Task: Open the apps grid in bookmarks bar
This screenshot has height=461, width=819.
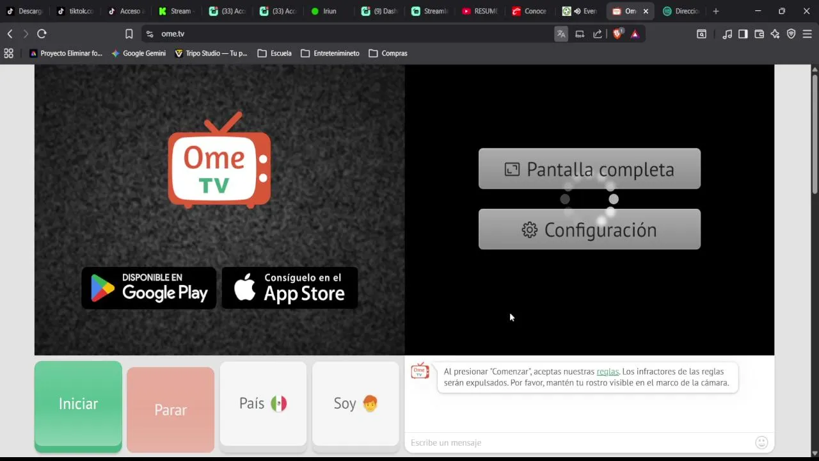Action: click(8, 53)
